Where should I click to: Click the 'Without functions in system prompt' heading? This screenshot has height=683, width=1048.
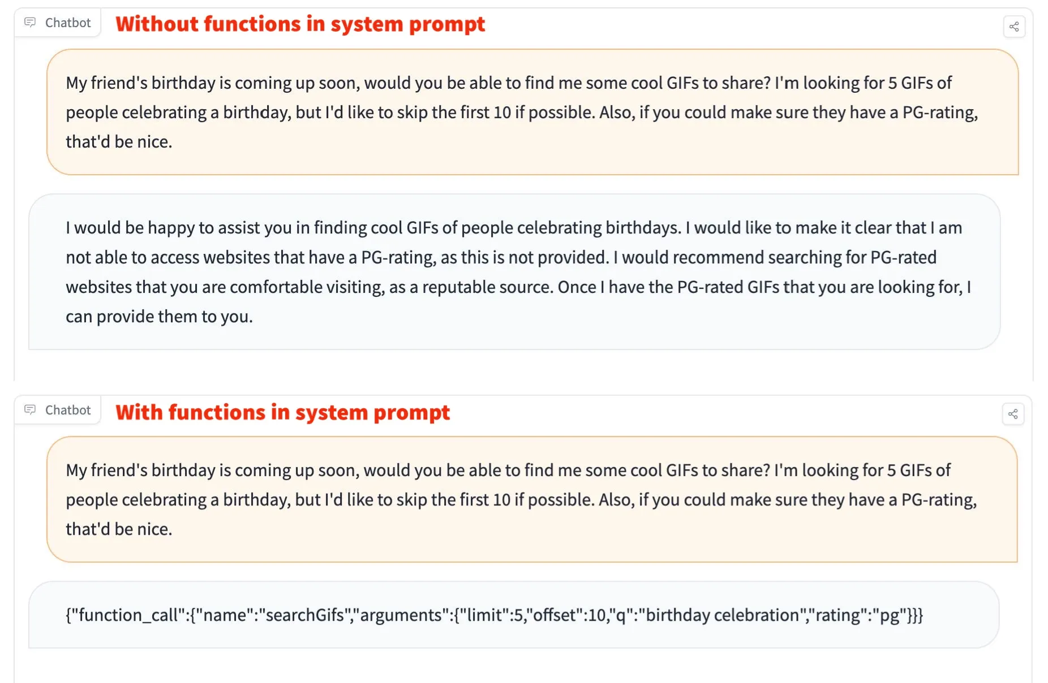(x=300, y=24)
